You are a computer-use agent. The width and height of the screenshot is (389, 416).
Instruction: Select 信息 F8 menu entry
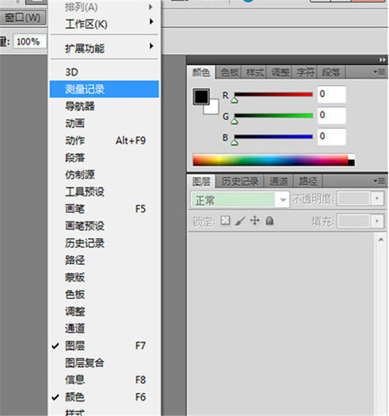pyautogui.click(x=104, y=380)
